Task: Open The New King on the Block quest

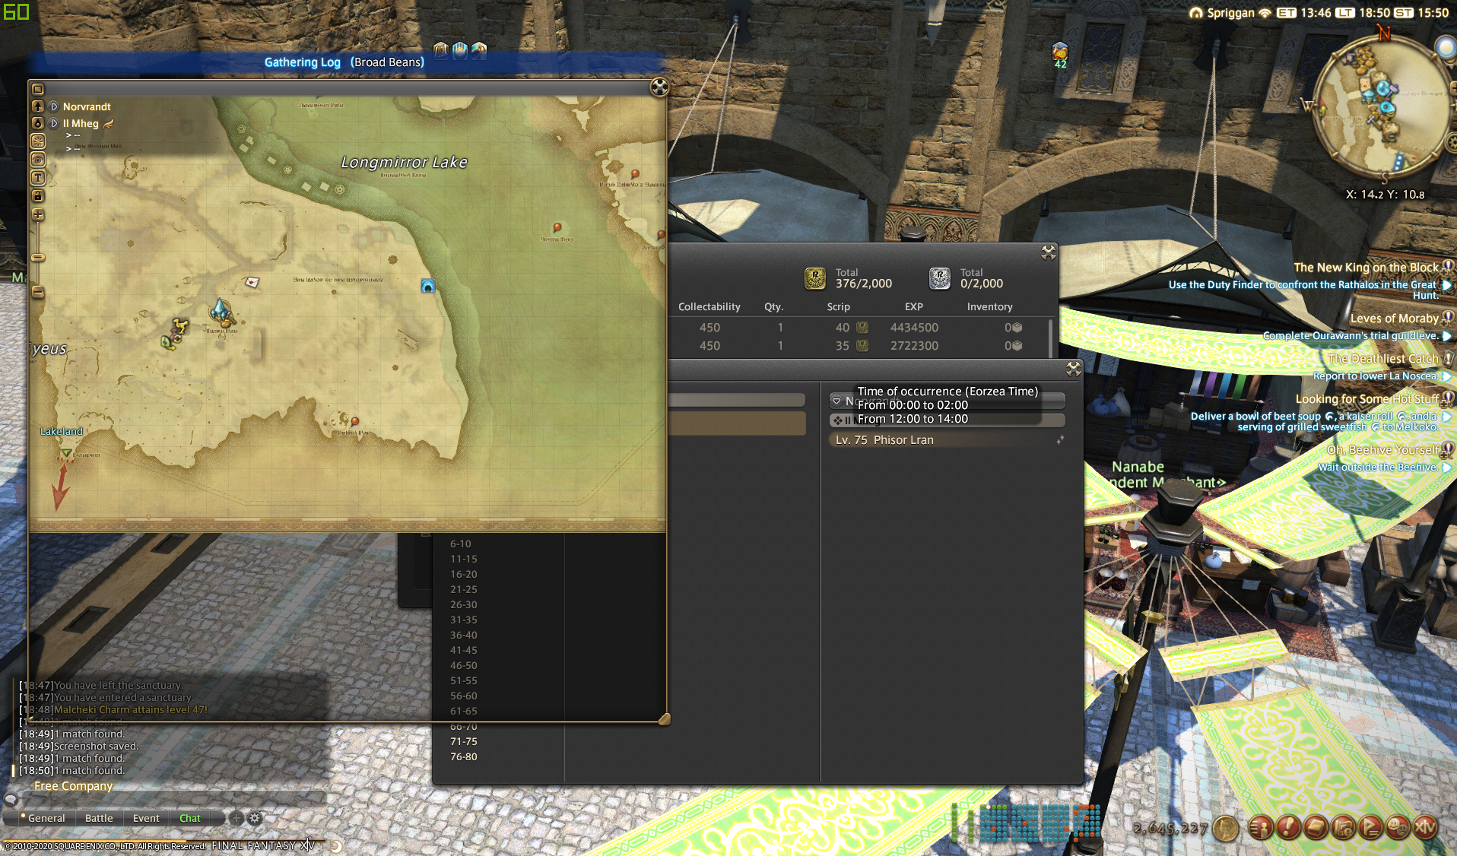Action: click(1366, 268)
